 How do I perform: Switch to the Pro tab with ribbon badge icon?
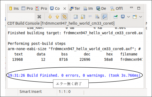tap(41, 9)
